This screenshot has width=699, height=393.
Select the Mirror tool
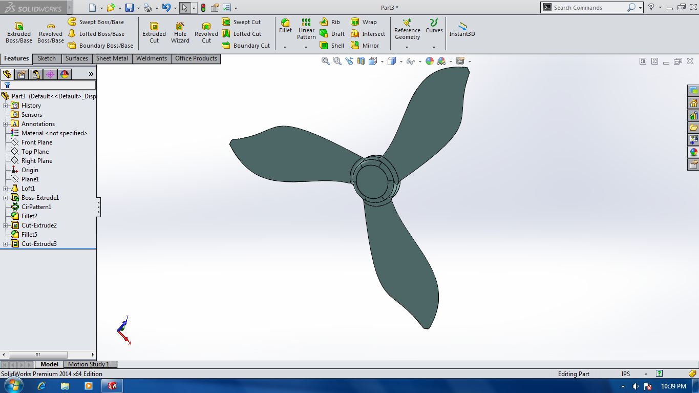[x=365, y=46]
